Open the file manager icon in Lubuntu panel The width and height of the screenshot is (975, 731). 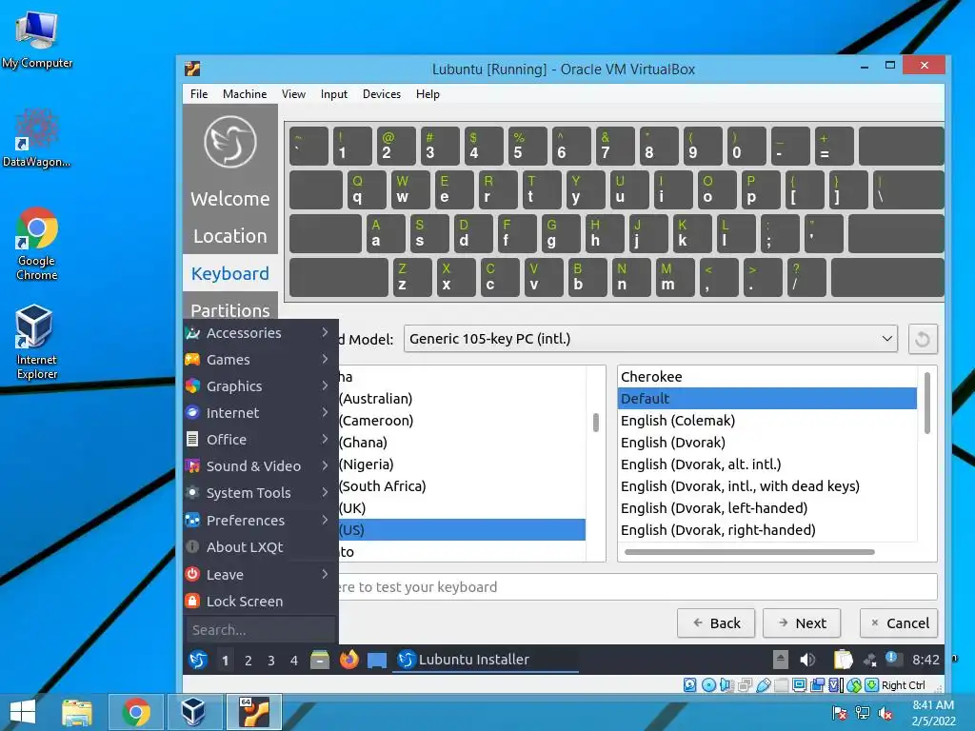click(320, 660)
